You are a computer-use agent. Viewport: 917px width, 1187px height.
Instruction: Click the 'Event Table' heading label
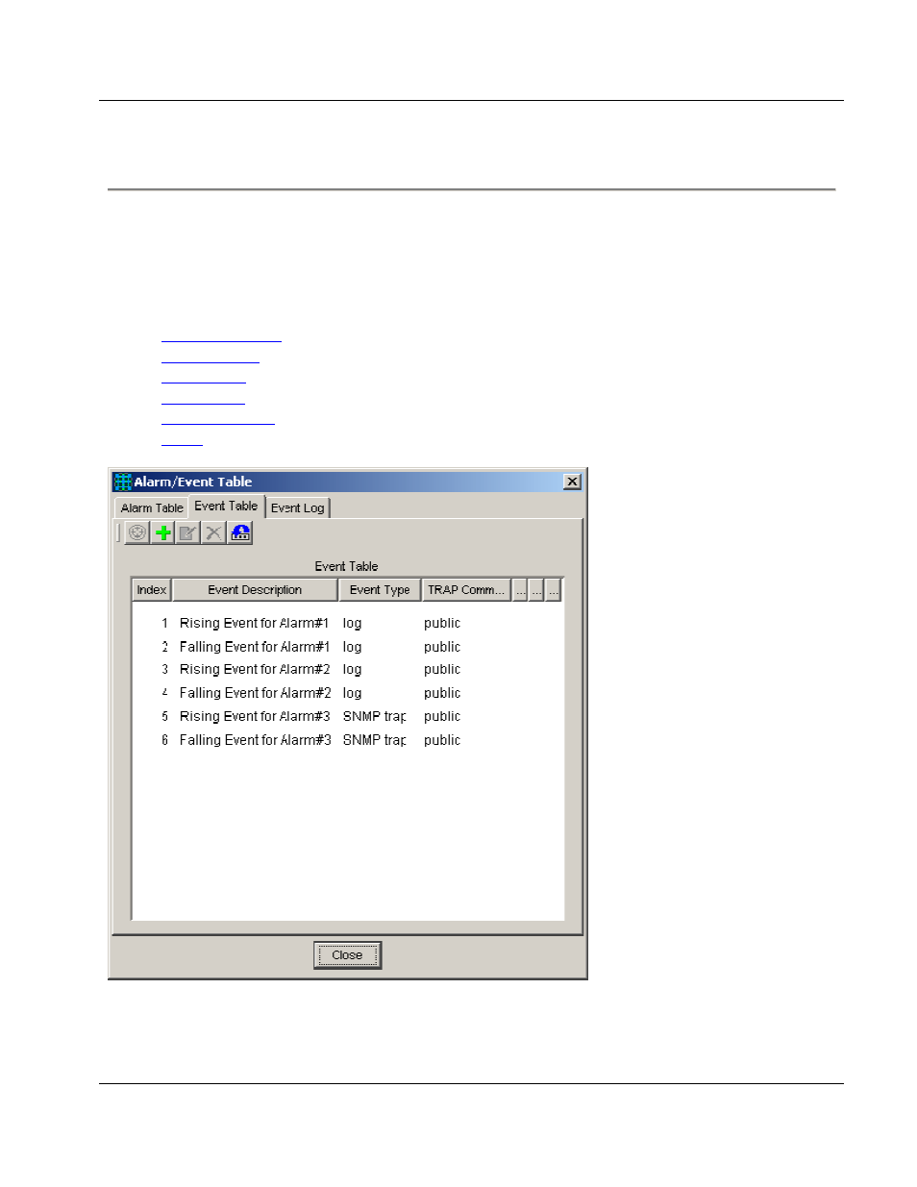(x=346, y=566)
